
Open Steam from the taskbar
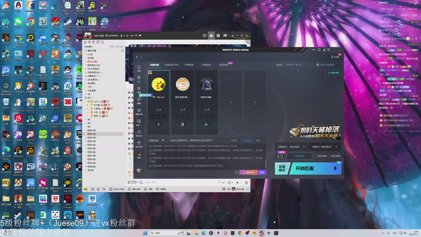click(261, 233)
